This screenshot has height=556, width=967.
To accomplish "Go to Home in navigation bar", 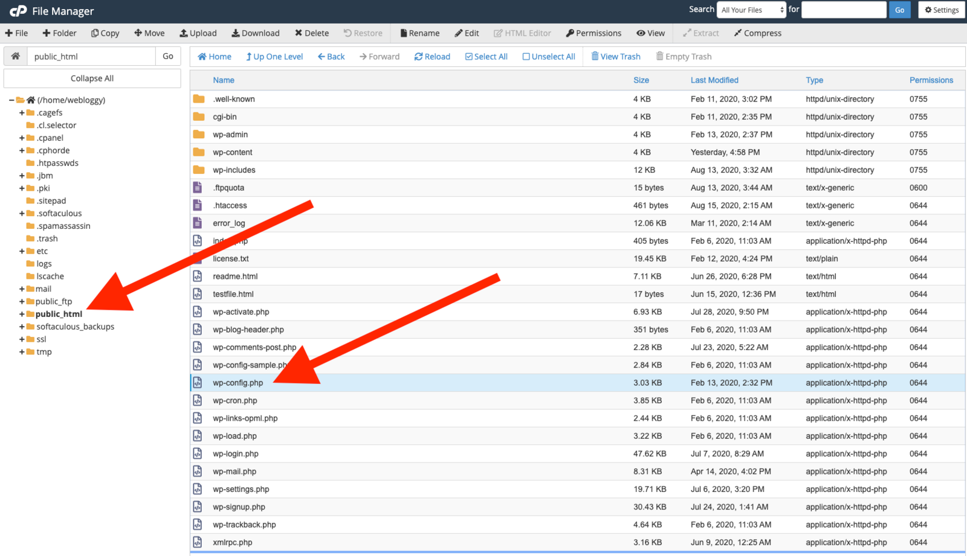I will (x=215, y=57).
